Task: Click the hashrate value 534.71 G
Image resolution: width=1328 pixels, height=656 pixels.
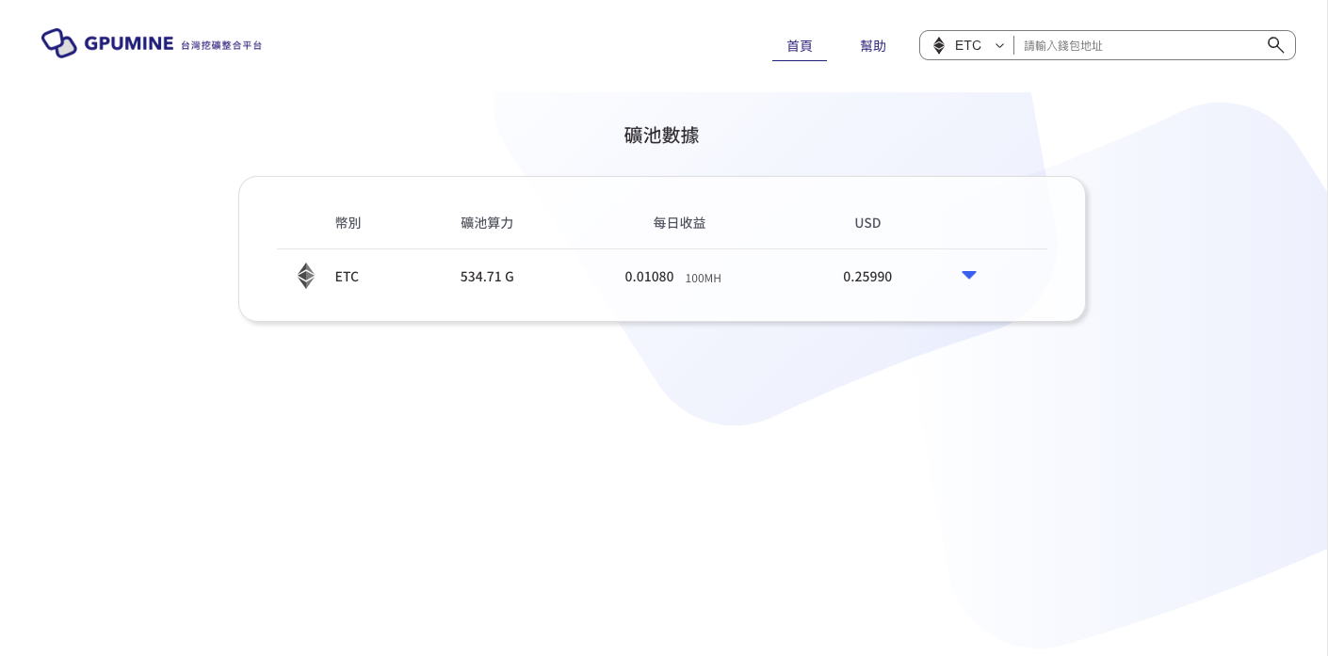Action: pos(487,276)
